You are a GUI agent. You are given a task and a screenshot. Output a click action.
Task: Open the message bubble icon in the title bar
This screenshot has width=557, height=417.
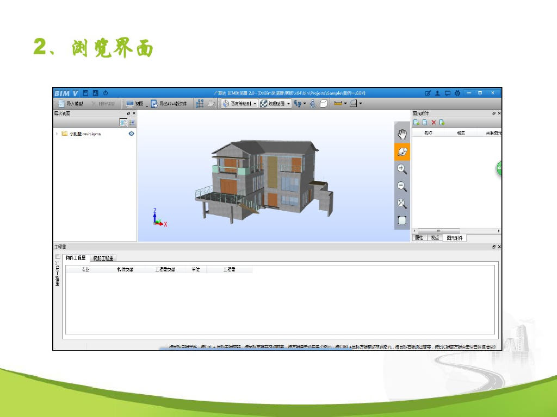coord(448,93)
